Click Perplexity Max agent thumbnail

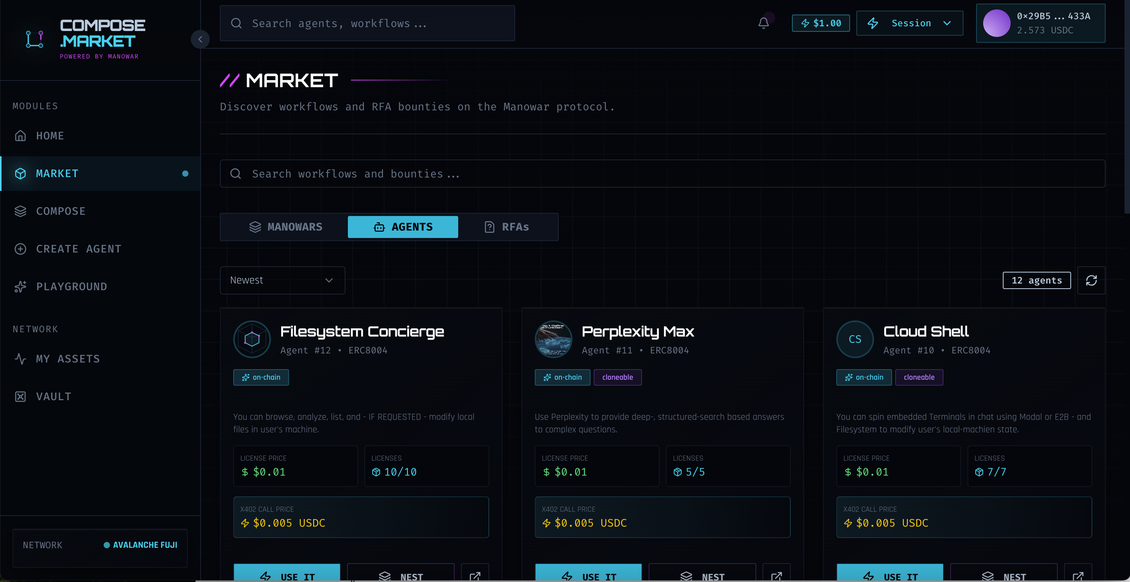tap(553, 339)
